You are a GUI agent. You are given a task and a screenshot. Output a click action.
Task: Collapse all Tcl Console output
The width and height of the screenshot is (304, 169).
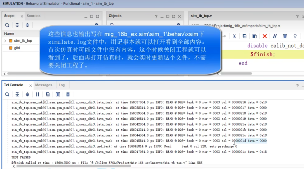coord(17,94)
